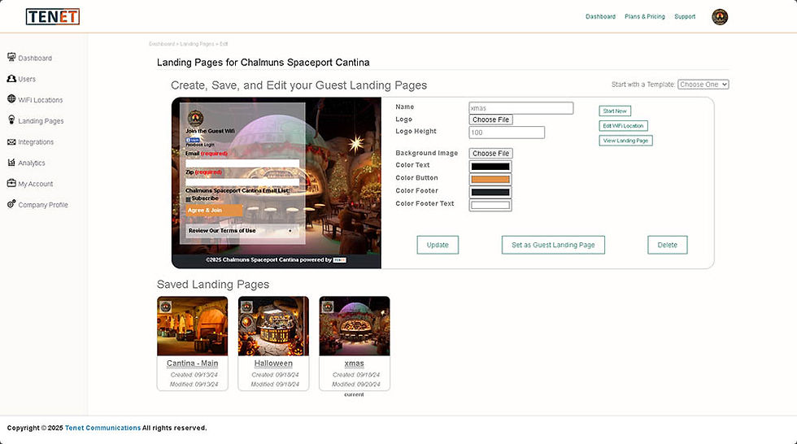Toggle the Subscribe checkbox in preview
The image size is (797, 444).
(188, 199)
